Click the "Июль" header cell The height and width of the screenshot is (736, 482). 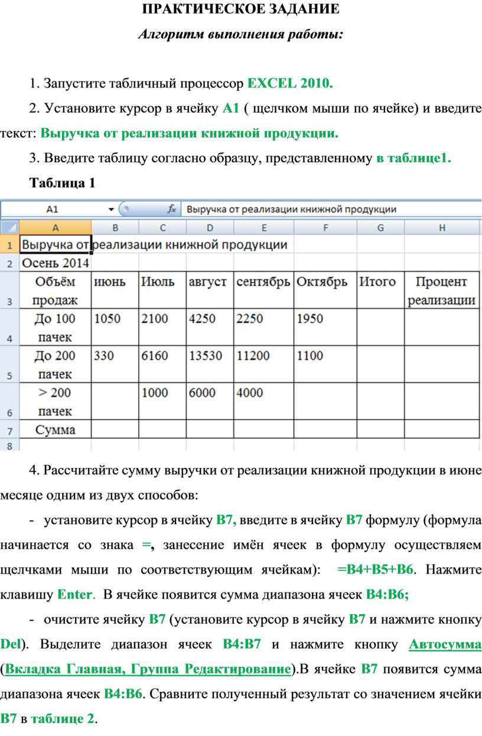pyautogui.click(x=162, y=290)
